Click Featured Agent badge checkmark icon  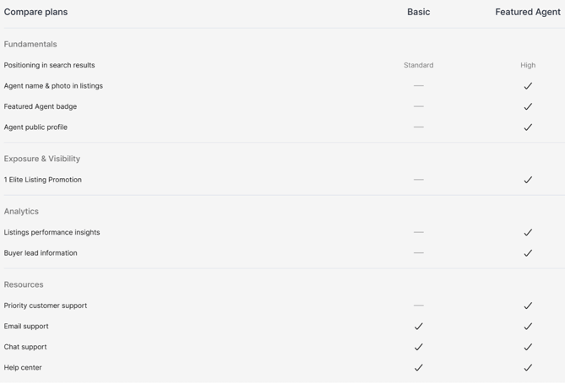coord(528,107)
